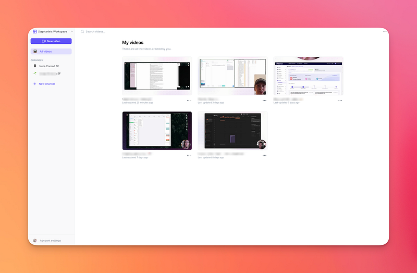The width and height of the screenshot is (417, 273).
Task: Open options for the video updated 25 minutes ago
Action: 189,100
